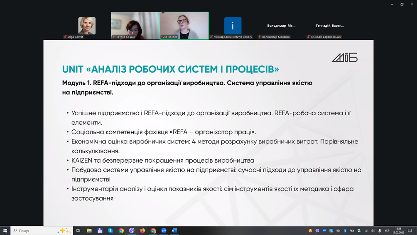Image resolution: width=417 pixels, height=235 pixels.
Task: Switch the УКР keyboard language
Action: 387,230
